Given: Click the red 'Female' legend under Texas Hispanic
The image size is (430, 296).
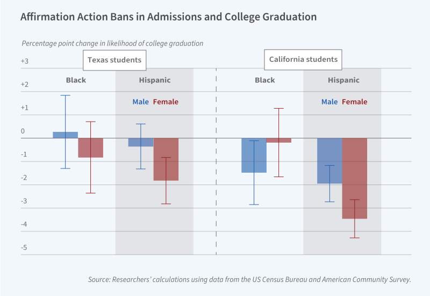Looking at the screenshot, I should click(166, 102).
